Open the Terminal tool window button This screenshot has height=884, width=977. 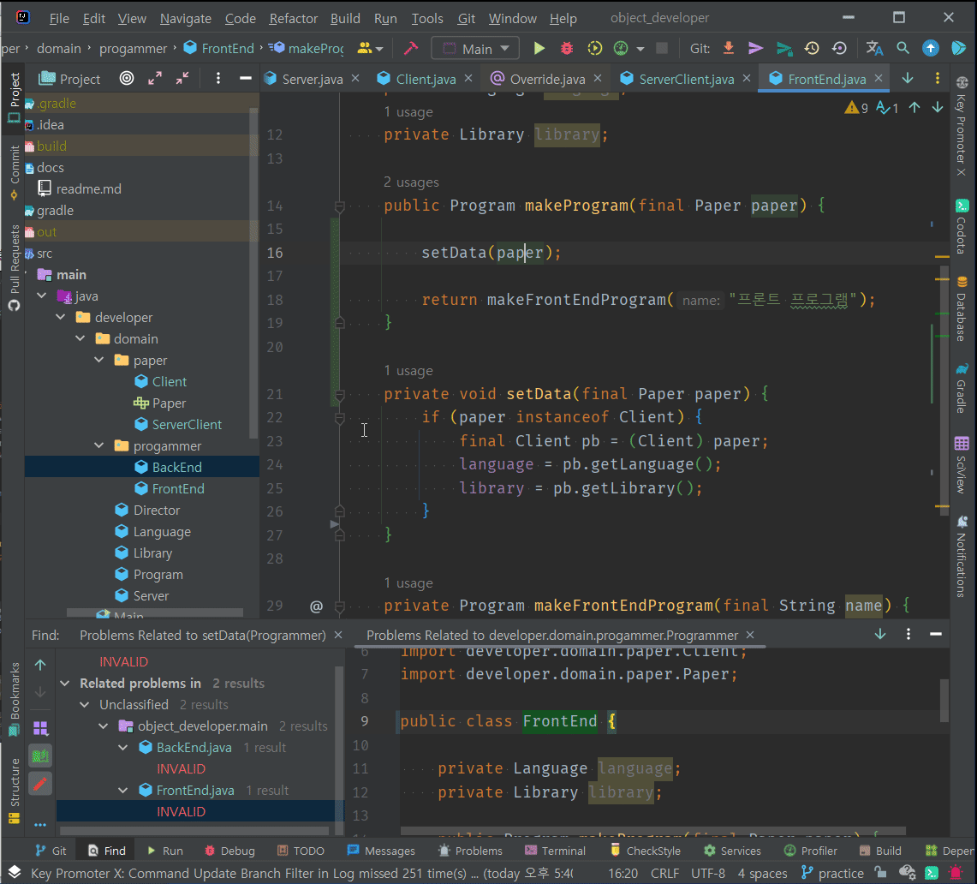(555, 851)
